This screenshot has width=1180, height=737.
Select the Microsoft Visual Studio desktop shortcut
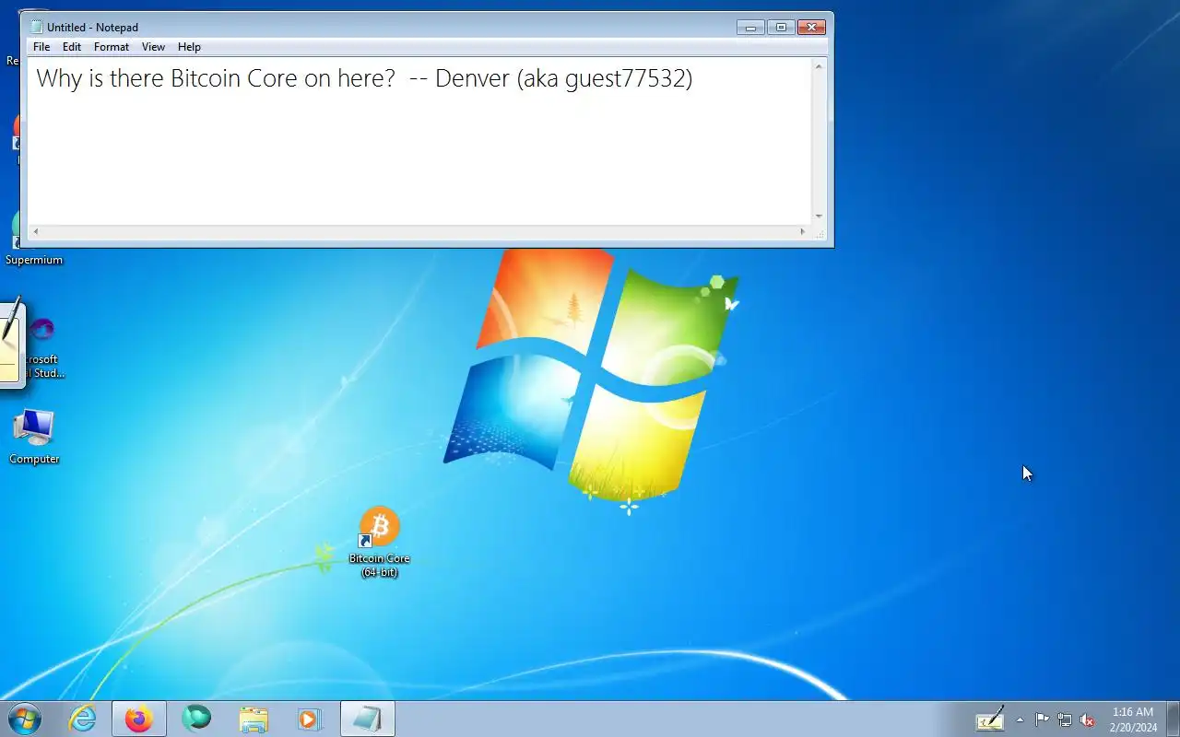[42, 346]
